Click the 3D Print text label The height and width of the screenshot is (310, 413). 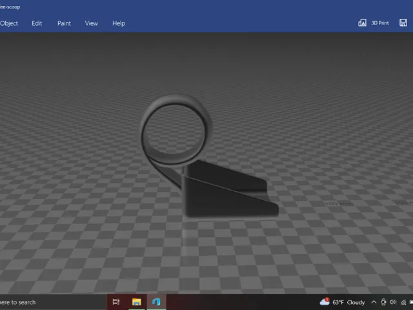380,23
